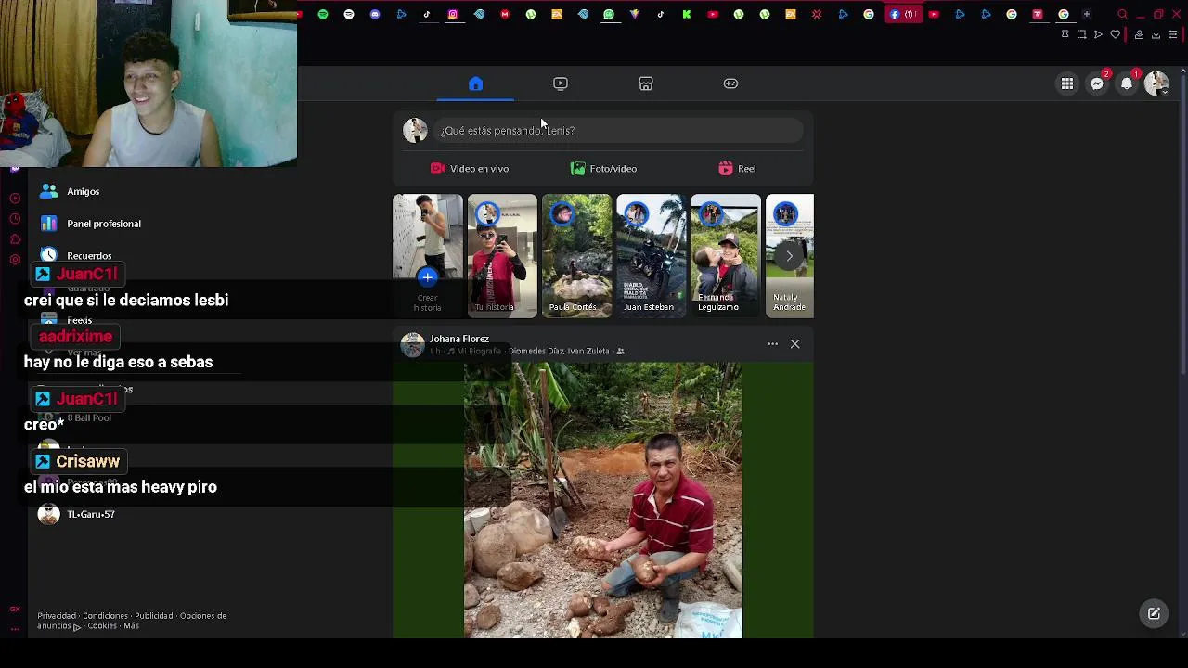Open the Facebook Home tab icon

point(475,83)
